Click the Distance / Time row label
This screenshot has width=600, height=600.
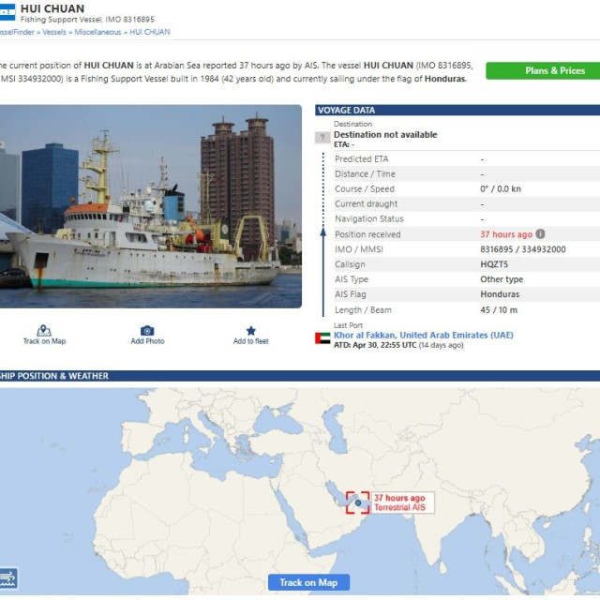[x=365, y=174]
